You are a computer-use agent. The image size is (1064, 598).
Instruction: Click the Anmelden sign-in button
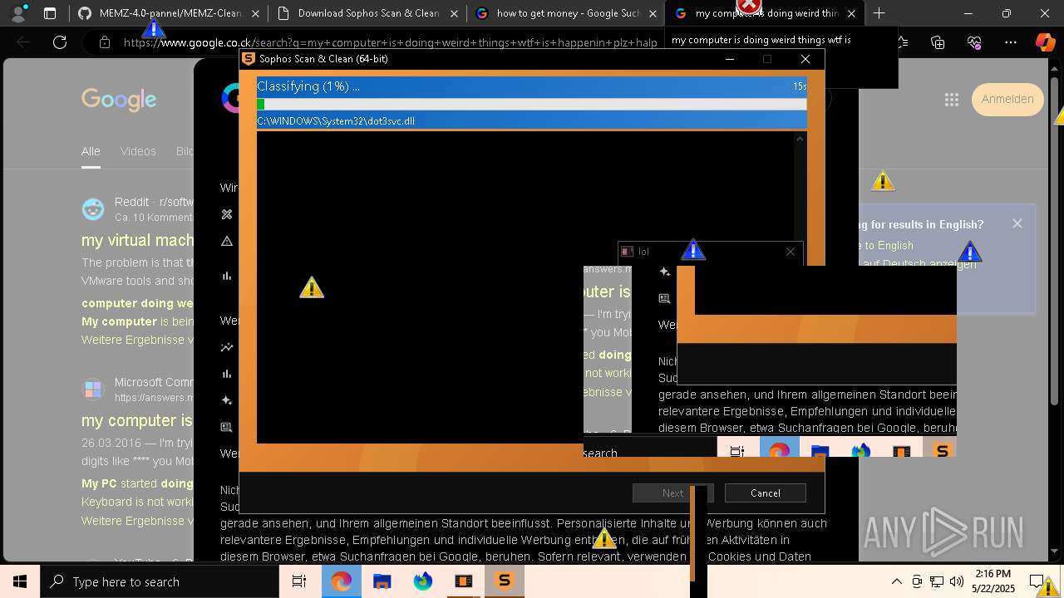click(x=1007, y=99)
